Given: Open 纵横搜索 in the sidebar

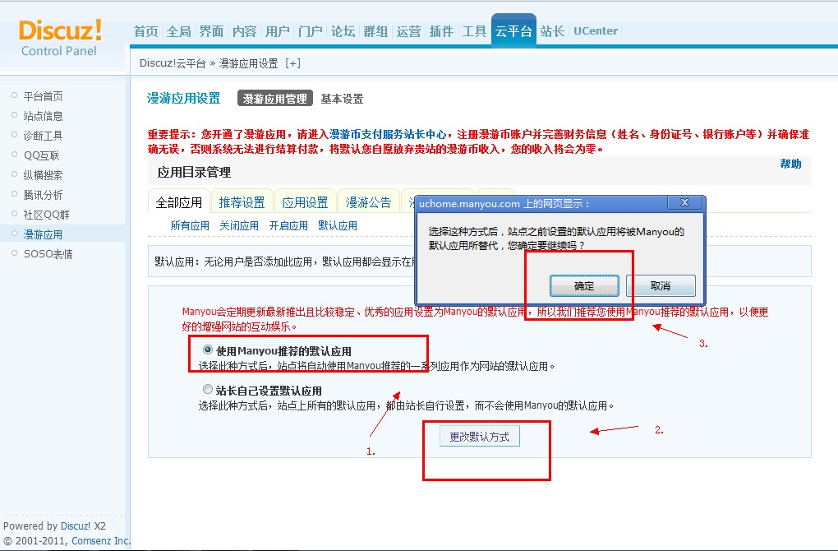Looking at the screenshot, I should click(44, 175).
